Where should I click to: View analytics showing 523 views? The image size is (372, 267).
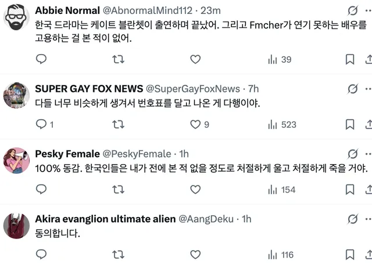tap(282, 124)
